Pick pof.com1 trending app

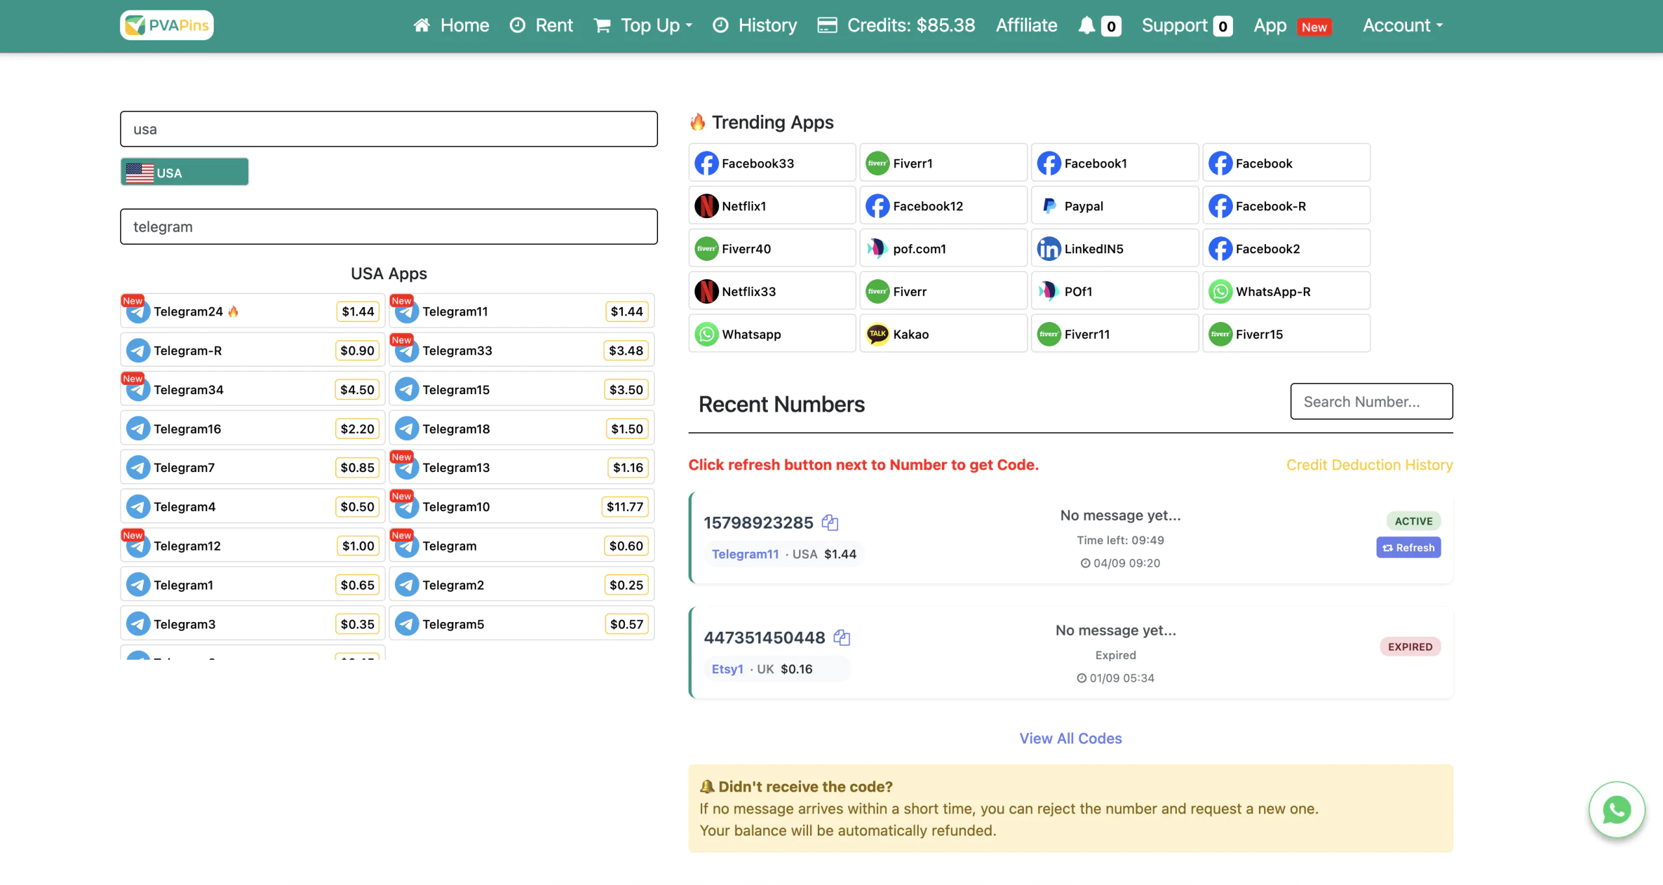point(943,249)
